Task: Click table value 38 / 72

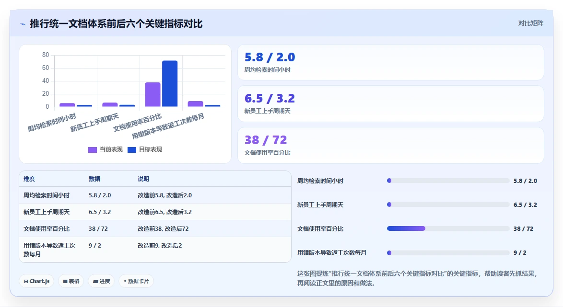Action: point(98,229)
